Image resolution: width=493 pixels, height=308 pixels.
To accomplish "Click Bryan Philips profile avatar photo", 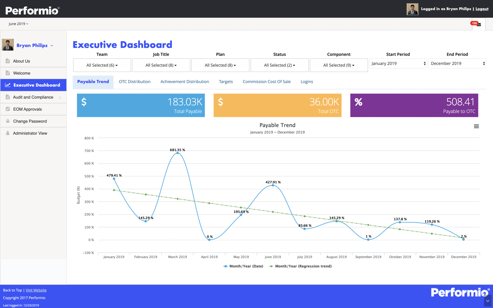I will (x=8, y=45).
